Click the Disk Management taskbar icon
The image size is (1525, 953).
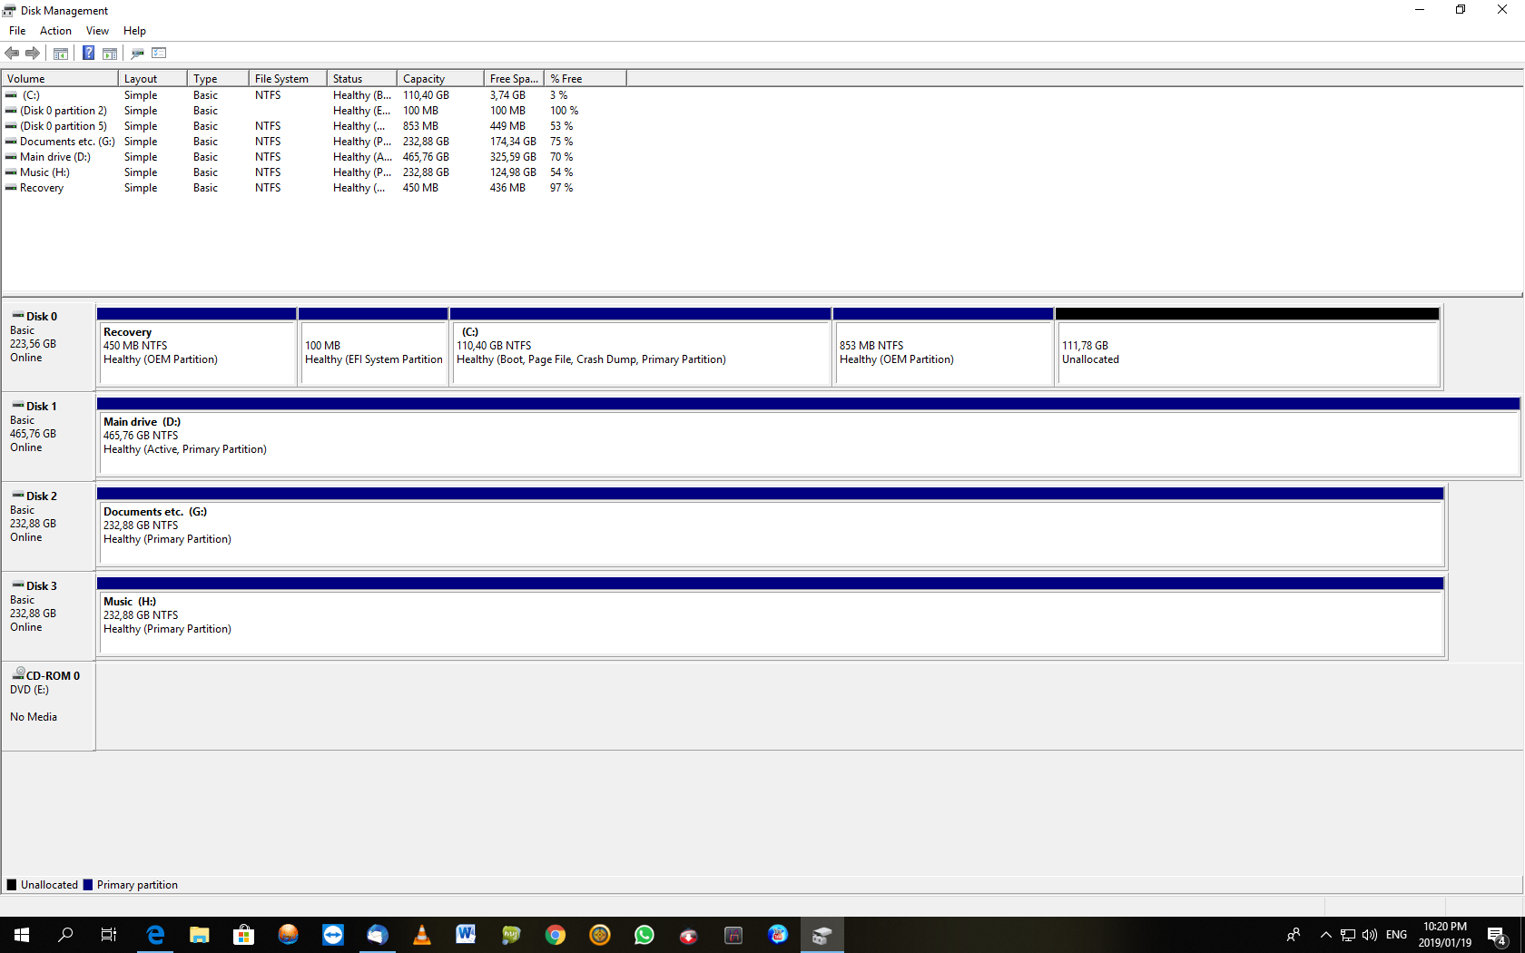click(x=822, y=935)
